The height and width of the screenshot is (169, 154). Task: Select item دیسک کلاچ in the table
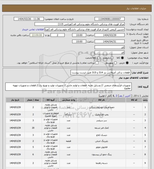pyautogui.click(x=101, y=135)
